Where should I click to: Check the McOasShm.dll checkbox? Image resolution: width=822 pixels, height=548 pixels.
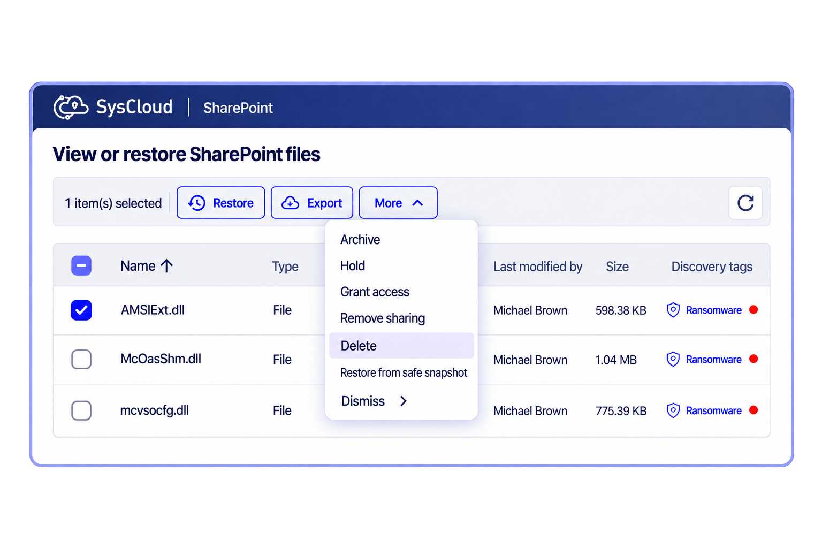coord(81,359)
